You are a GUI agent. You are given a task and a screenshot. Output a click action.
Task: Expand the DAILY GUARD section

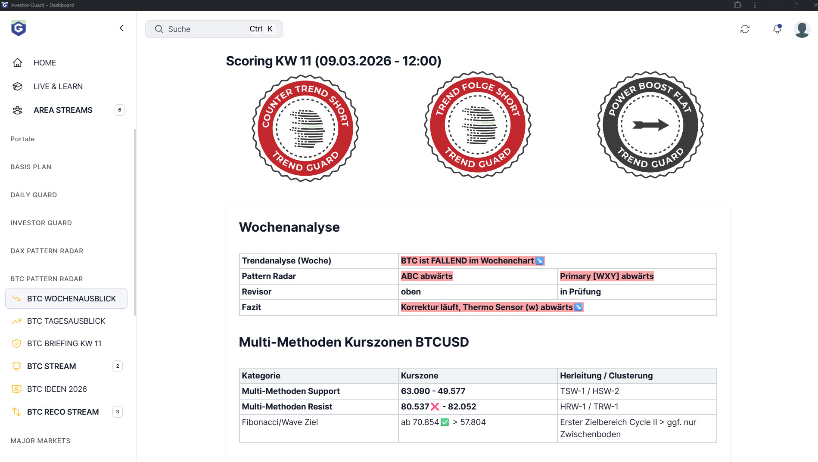[x=34, y=195]
